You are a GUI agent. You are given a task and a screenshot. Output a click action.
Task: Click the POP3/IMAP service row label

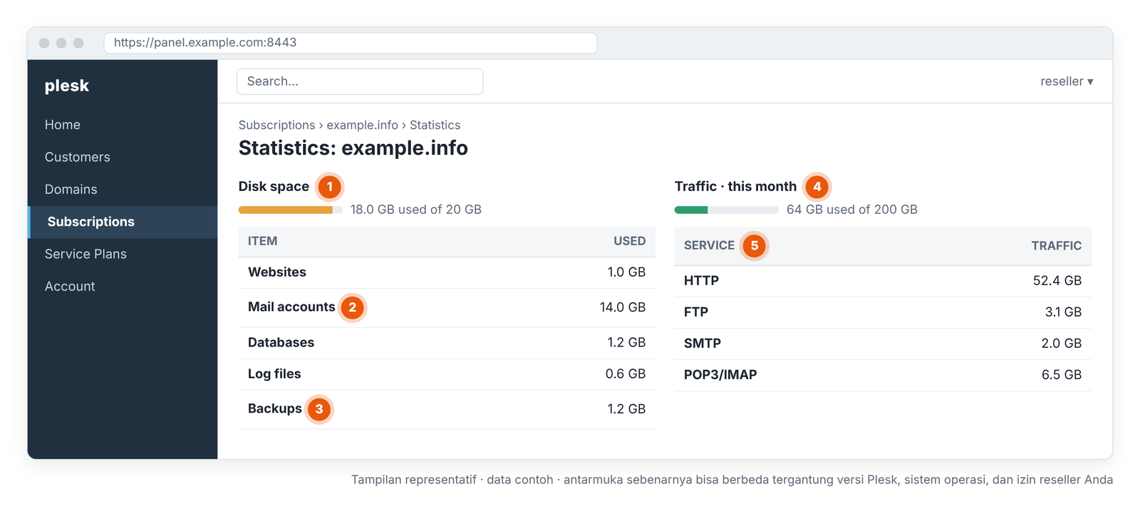pyautogui.click(x=720, y=374)
